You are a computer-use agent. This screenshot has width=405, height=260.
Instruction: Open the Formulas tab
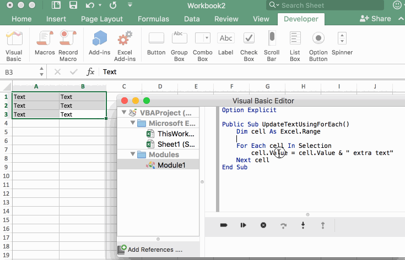[x=153, y=19]
